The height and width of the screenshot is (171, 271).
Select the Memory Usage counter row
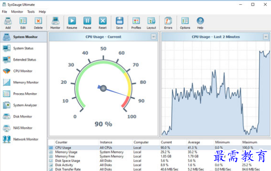160,152
